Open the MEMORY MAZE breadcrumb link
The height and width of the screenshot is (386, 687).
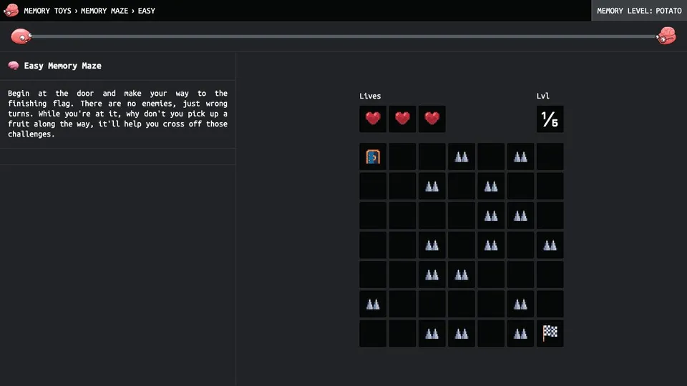tap(104, 11)
